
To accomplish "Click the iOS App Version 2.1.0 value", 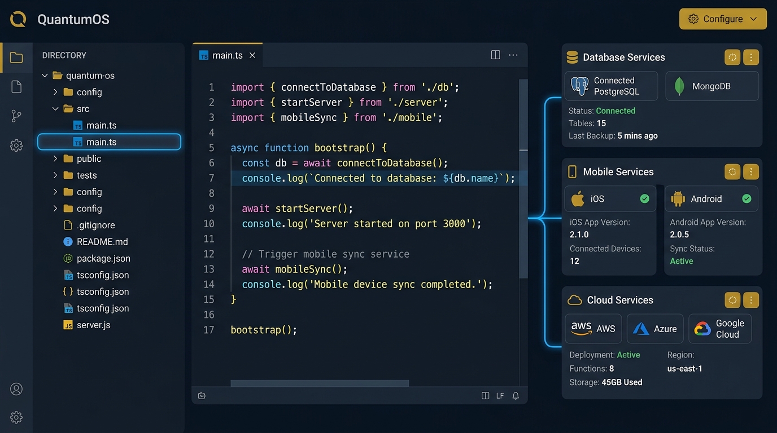I will 579,235.
